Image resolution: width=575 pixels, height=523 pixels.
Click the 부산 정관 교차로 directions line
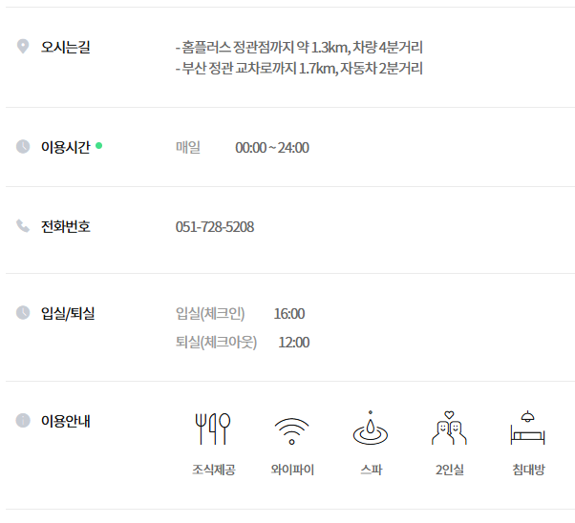299,68
